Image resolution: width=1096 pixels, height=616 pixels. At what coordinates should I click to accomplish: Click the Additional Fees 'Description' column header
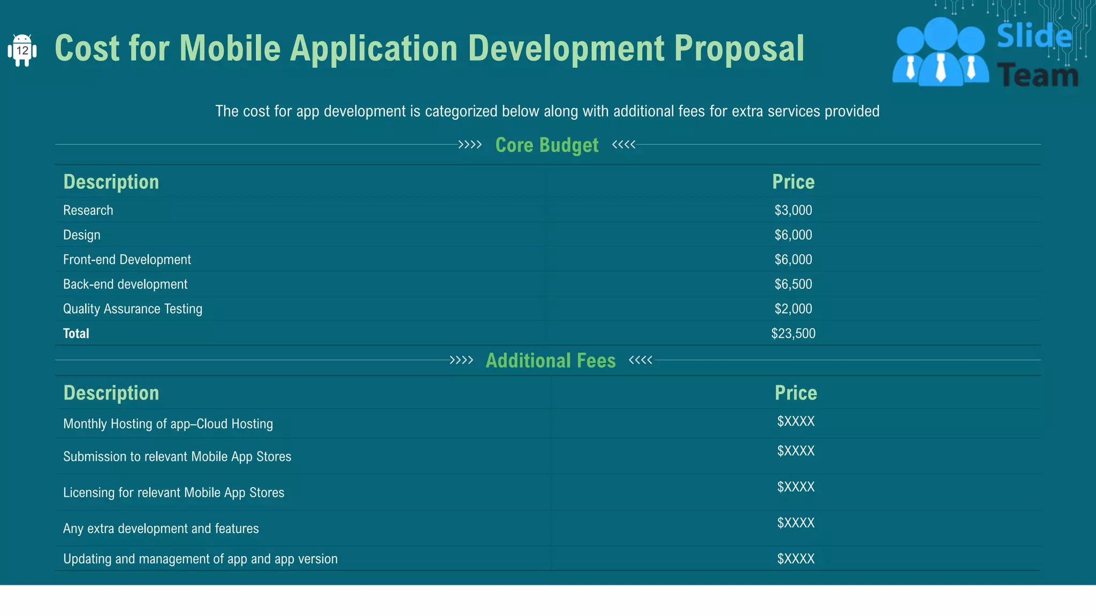point(111,393)
